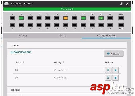Click Customized config for VLAN 30
Viewport: 135px width, 96px height.
point(61,78)
